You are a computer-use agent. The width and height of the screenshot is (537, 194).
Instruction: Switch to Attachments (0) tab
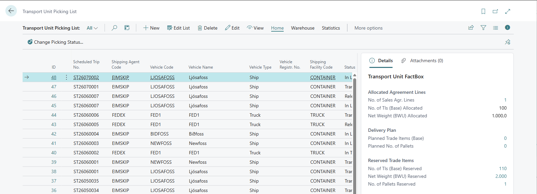click(x=422, y=61)
